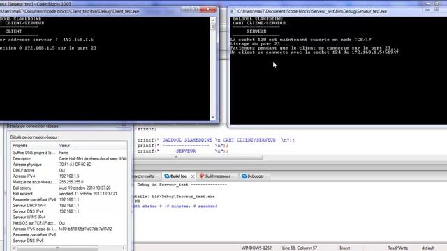447x251 pixels.
Task: Select the Serveur DHCP IPv4 row
Action: tap(69, 205)
